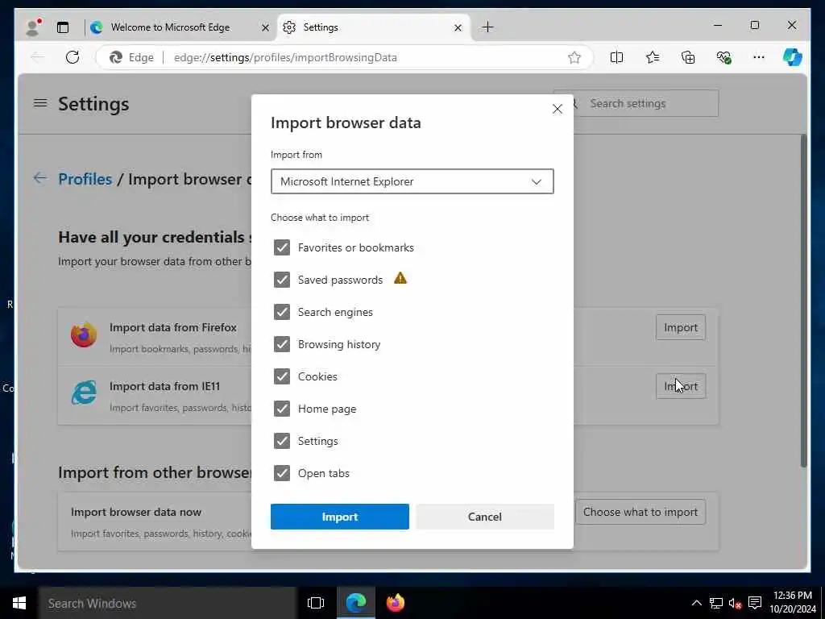Uncheck Cookies
825x619 pixels.
point(282,376)
